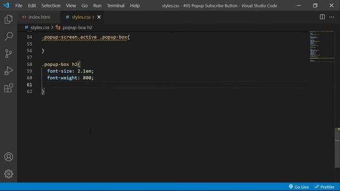The height and width of the screenshot is (191, 340).
Task: Click line number 58 in the gutter
Action: point(30,64)
